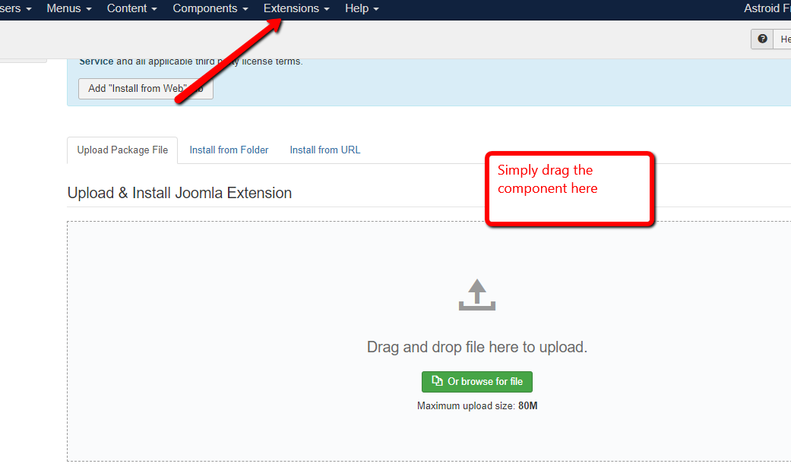
Task: Click the red "Simply drag the component here" callout
Action: (x=569, y=188)
